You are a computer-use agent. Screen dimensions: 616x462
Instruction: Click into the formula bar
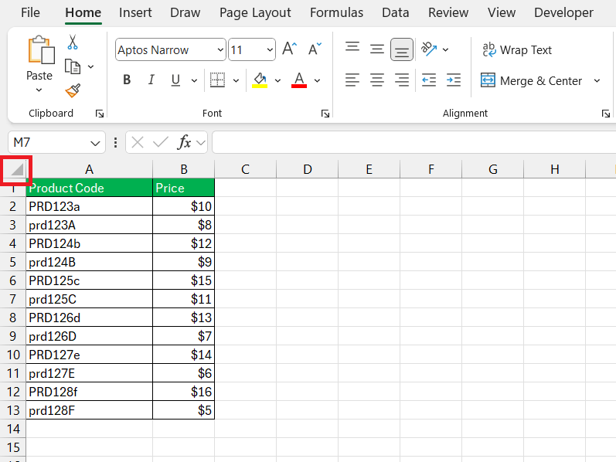(414, 142)
